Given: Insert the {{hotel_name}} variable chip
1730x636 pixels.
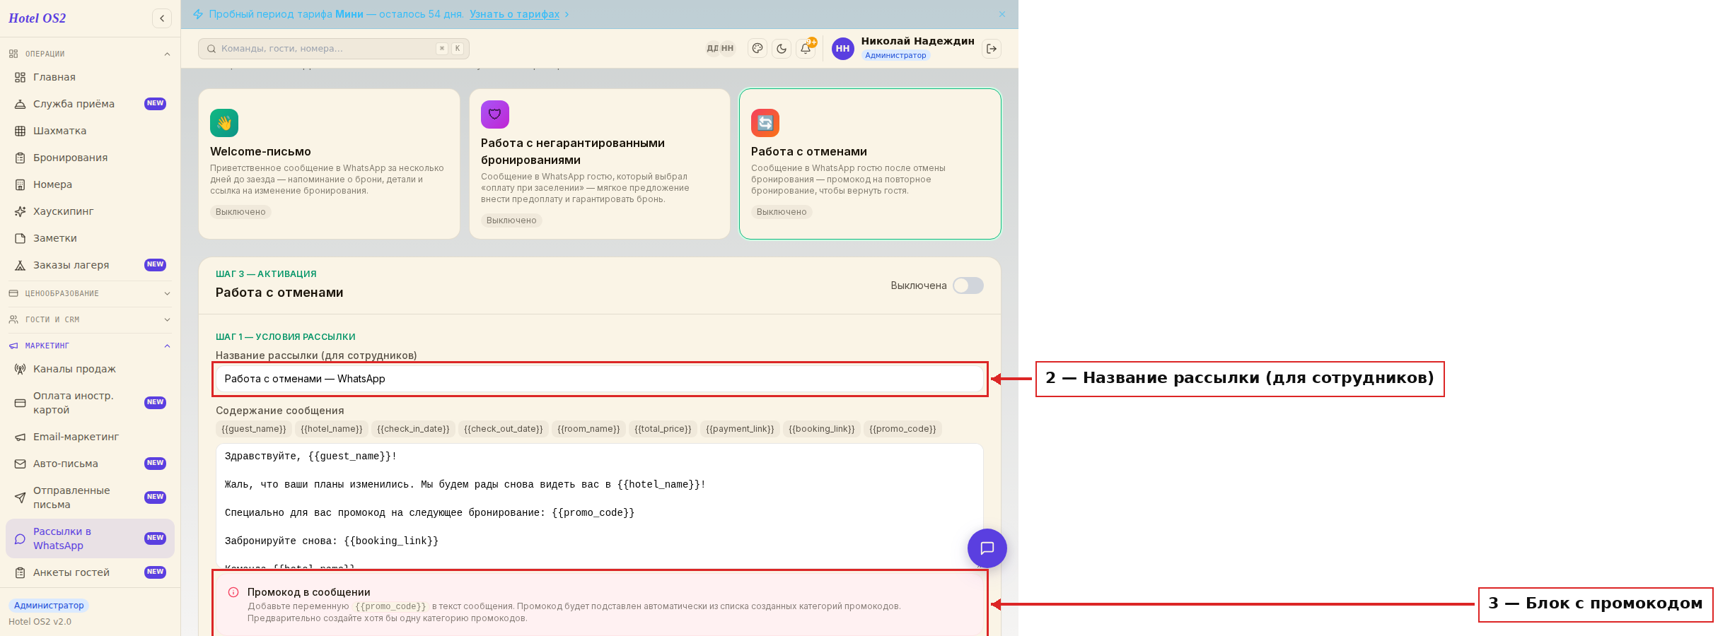Looking at the screenshot, I should point(332,429).
